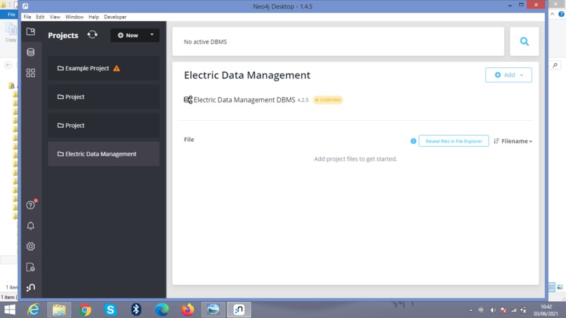Open the Window menu
566x318 pixels.
(74, 17)
